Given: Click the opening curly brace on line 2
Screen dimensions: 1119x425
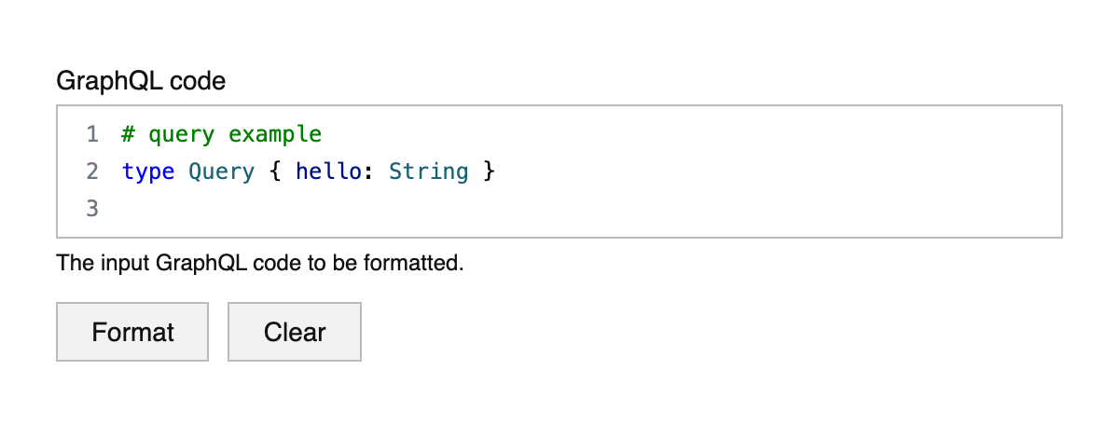Looking at the screenshot, I should click(x=275, y=171).
